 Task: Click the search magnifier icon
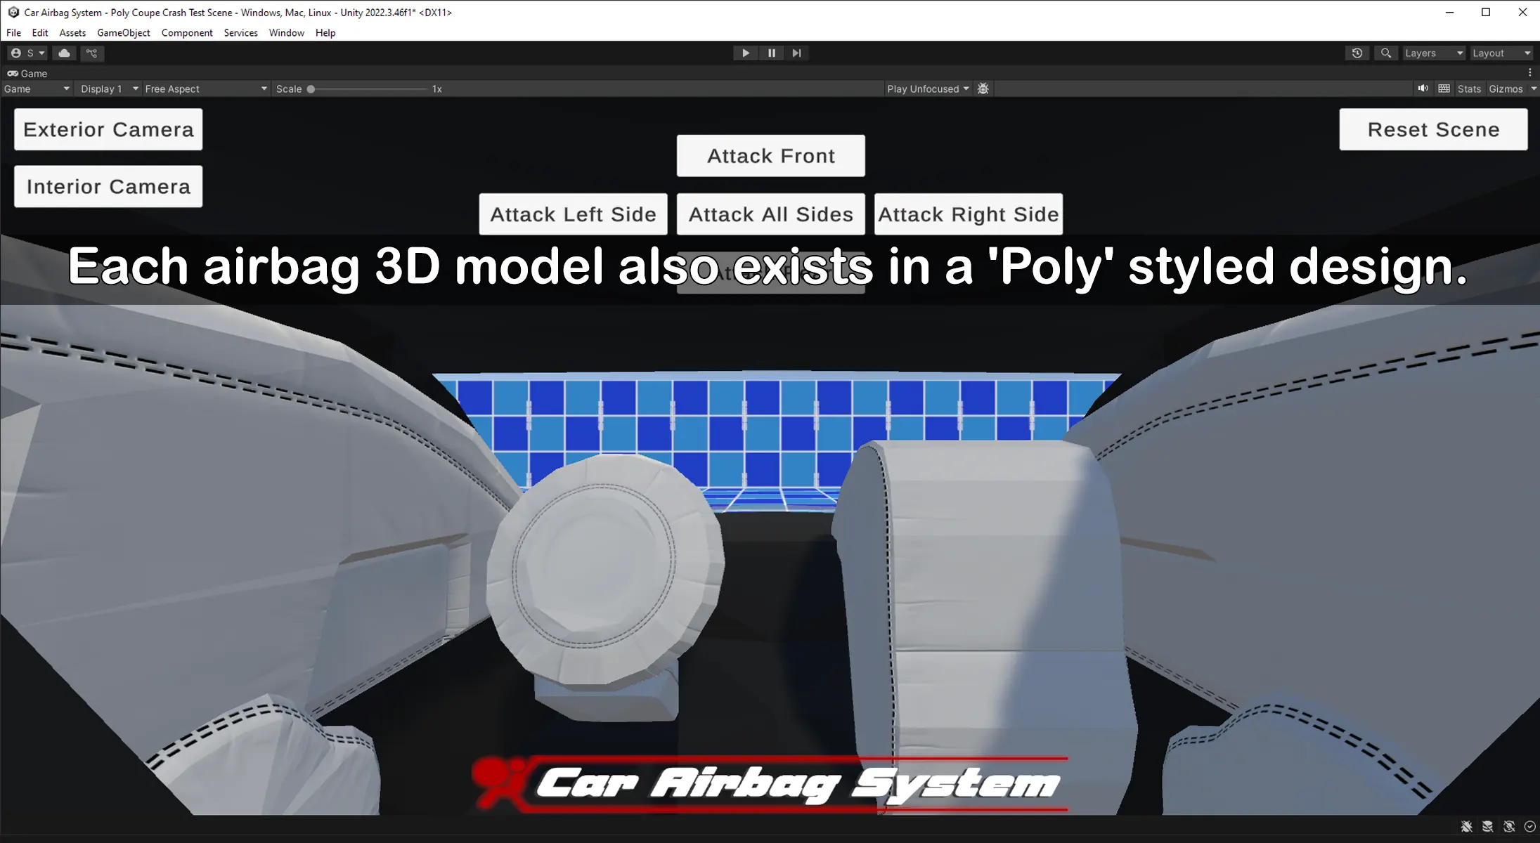(x=1385, y=53)
